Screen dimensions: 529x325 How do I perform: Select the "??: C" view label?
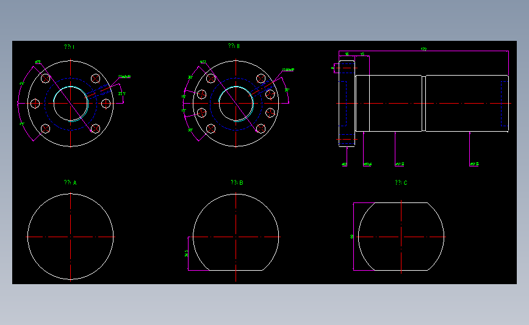[x=401, y=182]
